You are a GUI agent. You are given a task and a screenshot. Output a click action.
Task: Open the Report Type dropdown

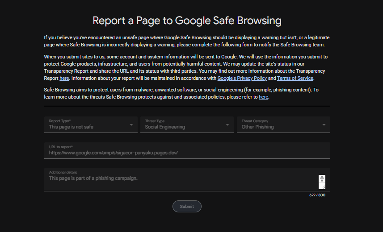(x=91, y=124)
